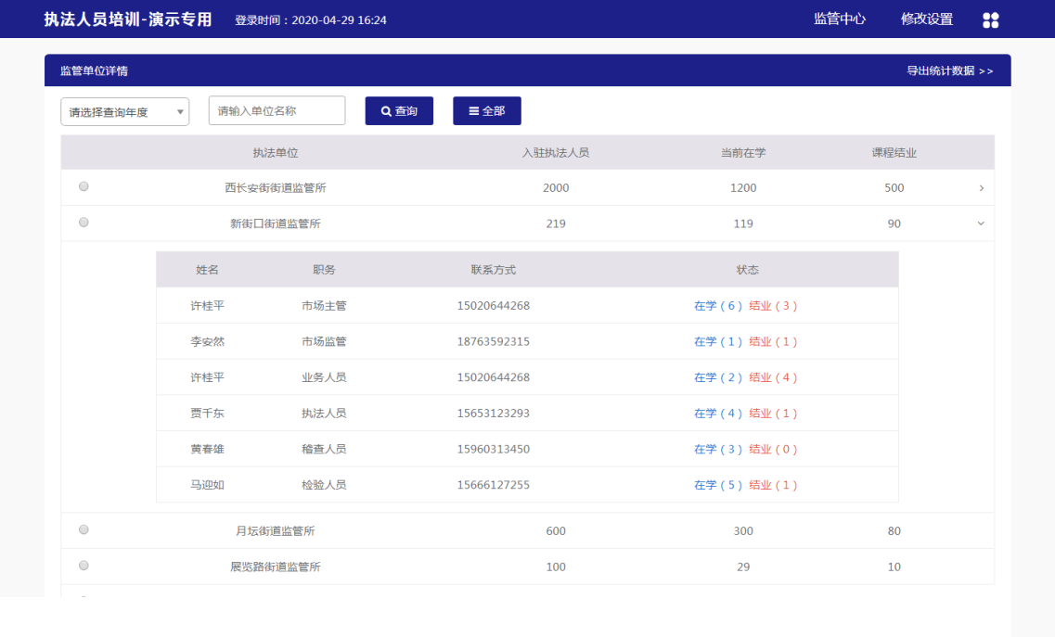Click phone number 15666127255
1055x637 pixels.
(x=494, y=485)
